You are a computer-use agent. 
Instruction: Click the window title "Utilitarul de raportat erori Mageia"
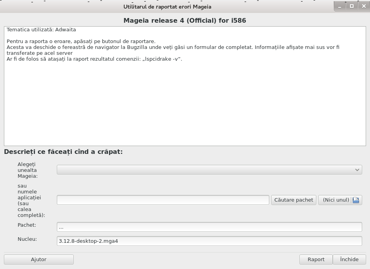[167, 7]
